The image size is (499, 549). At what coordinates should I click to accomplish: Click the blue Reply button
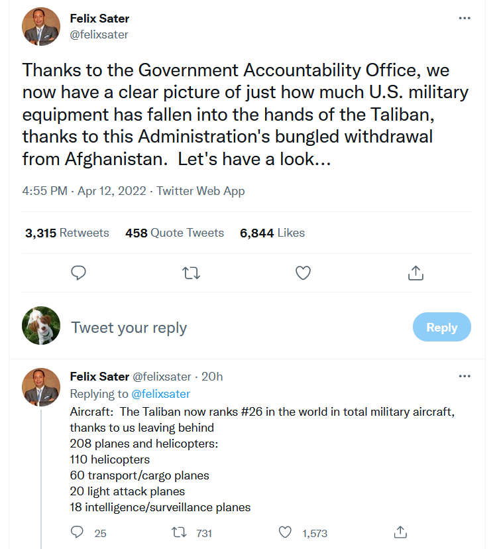[441, 328]
